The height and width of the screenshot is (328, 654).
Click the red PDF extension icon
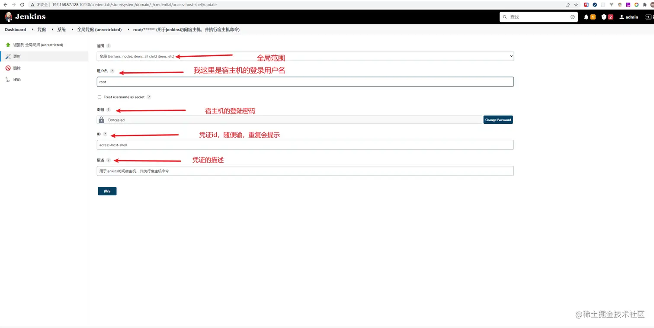[x=587, y=5]
